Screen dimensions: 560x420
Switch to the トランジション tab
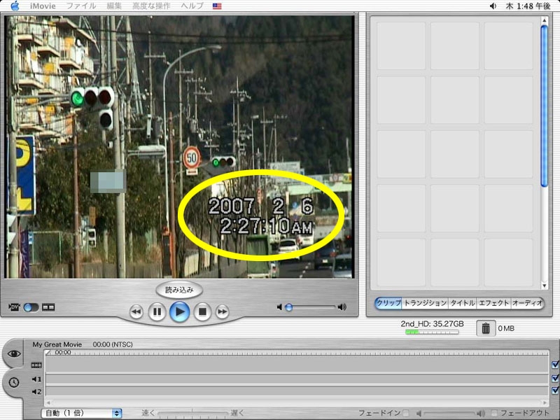425,303
